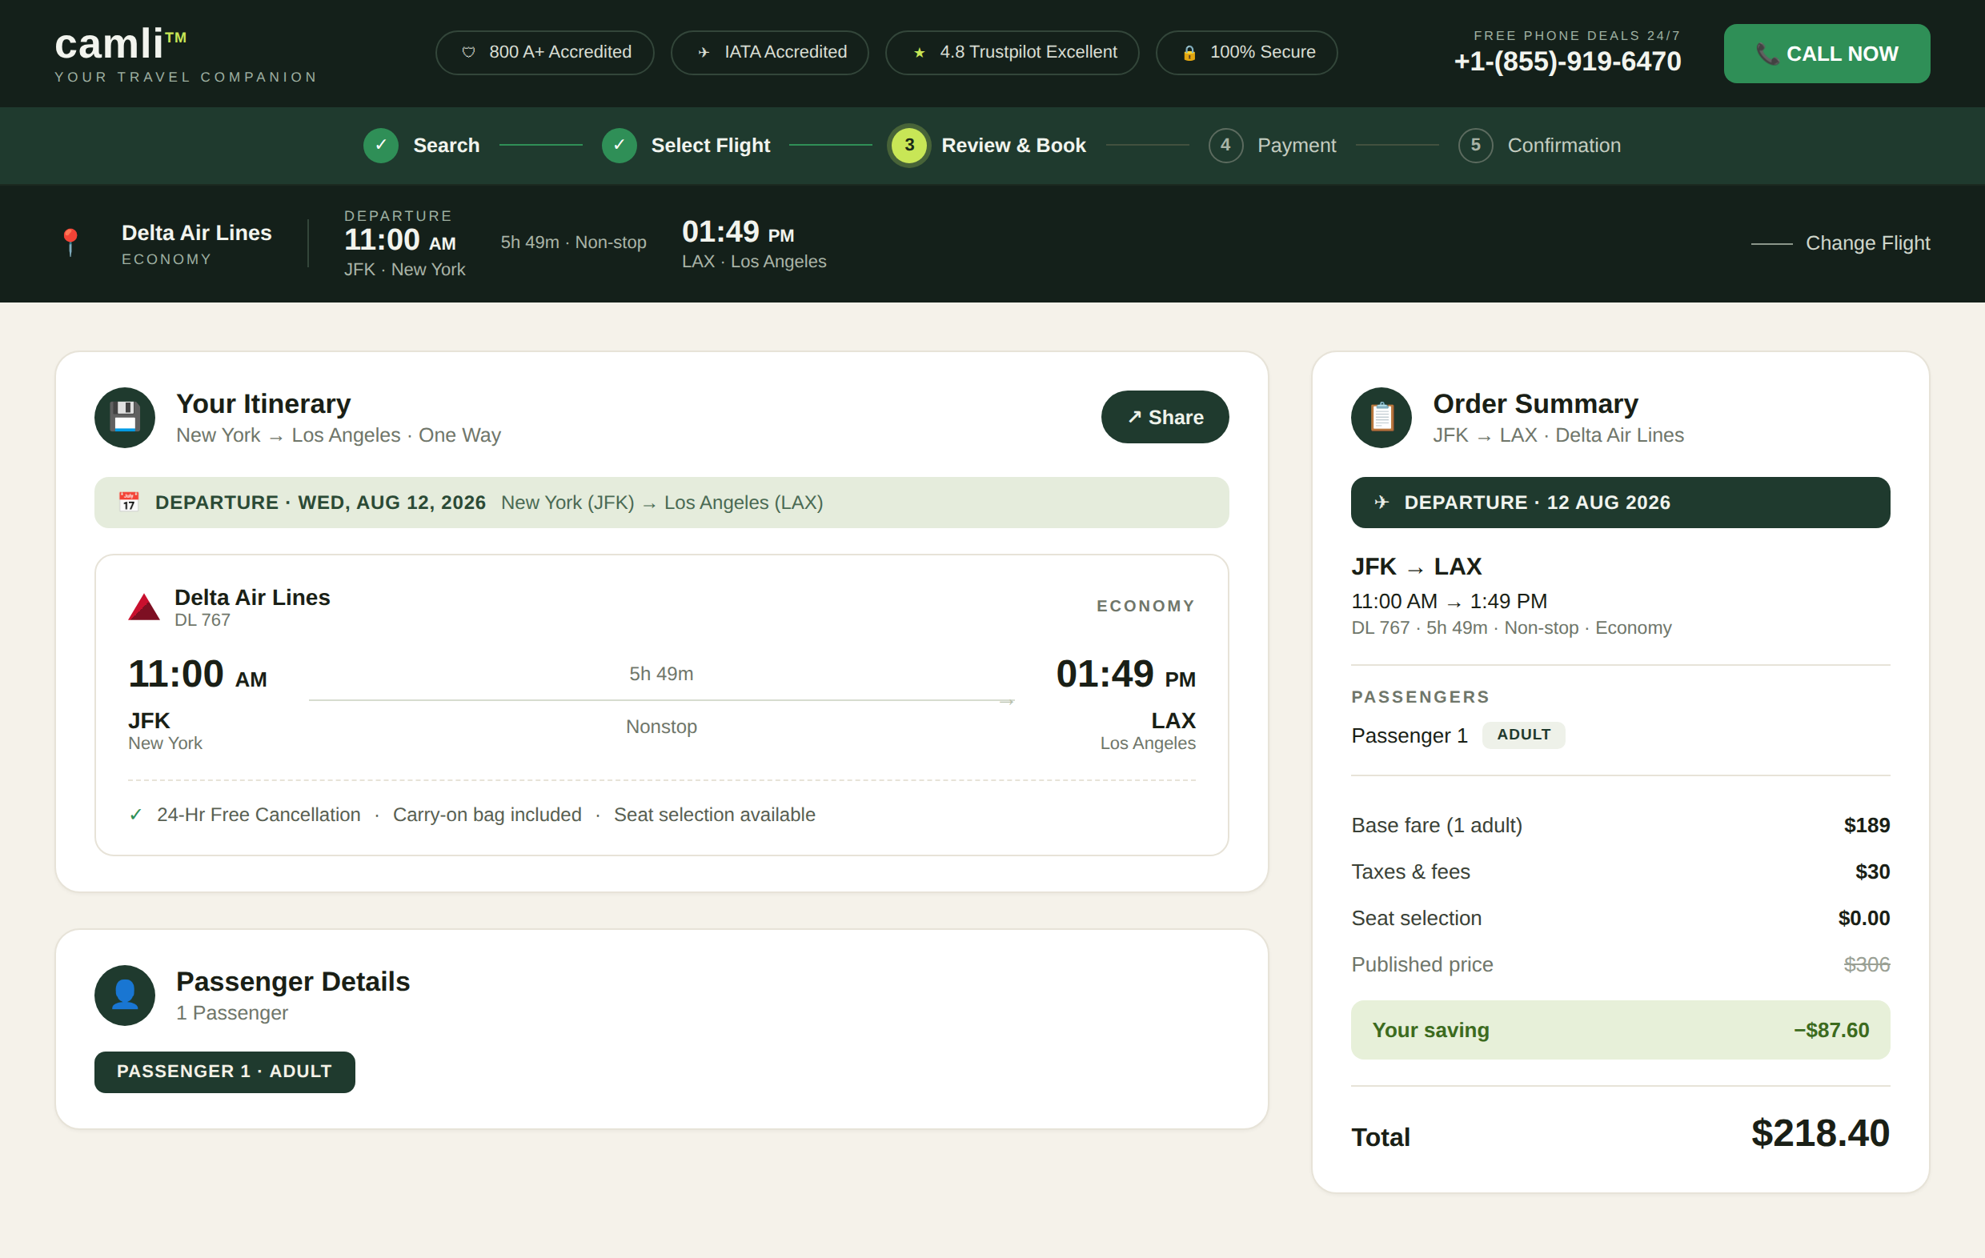
Task: Click Carry-on bag included text
Action: (x=487, y=815)
